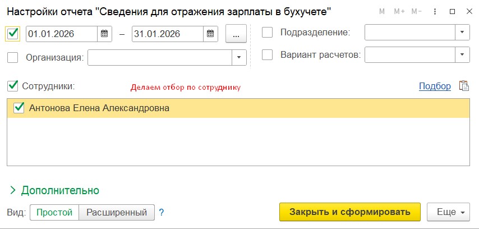Open the Организация dropdown list
Screen dimensions: 479x229
239,57
